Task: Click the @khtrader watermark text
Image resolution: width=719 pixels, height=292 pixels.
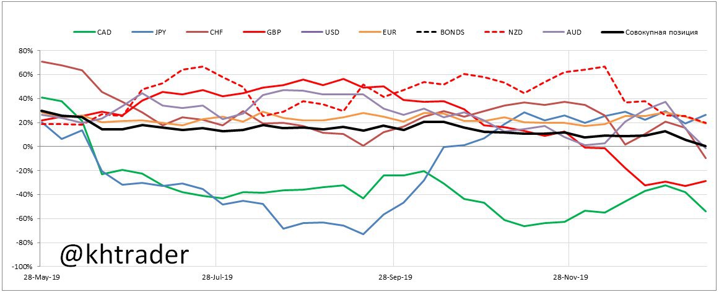Action: (x=124, y=255)
